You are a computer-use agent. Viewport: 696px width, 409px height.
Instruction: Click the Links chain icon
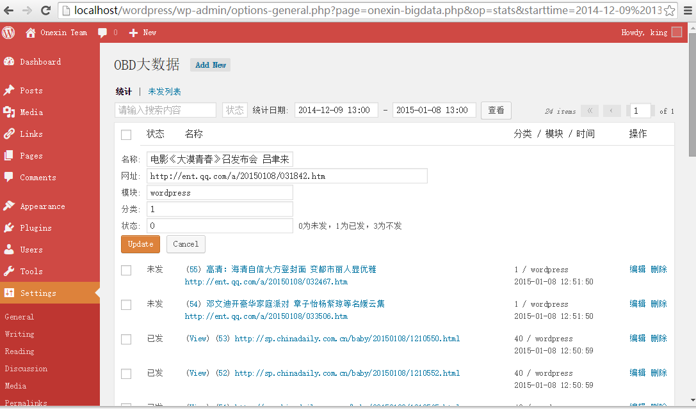[9, 134]
